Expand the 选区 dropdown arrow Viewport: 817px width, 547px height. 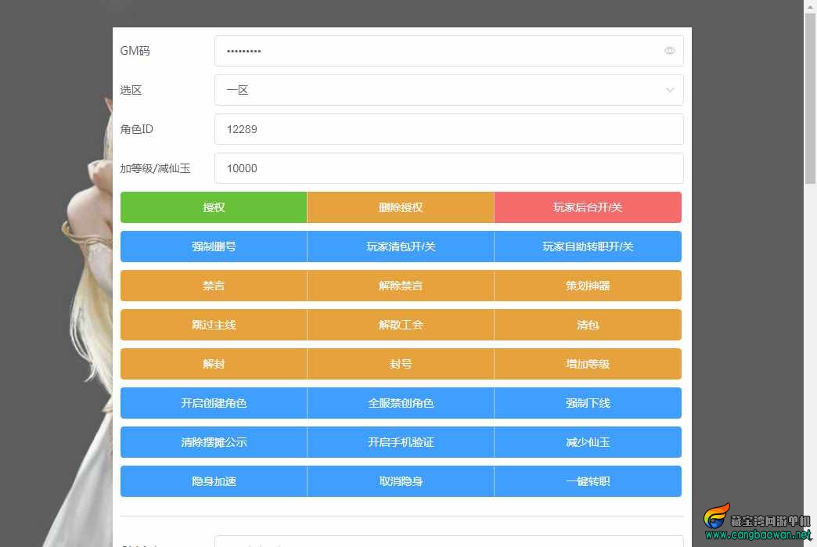tap(670, 90)
